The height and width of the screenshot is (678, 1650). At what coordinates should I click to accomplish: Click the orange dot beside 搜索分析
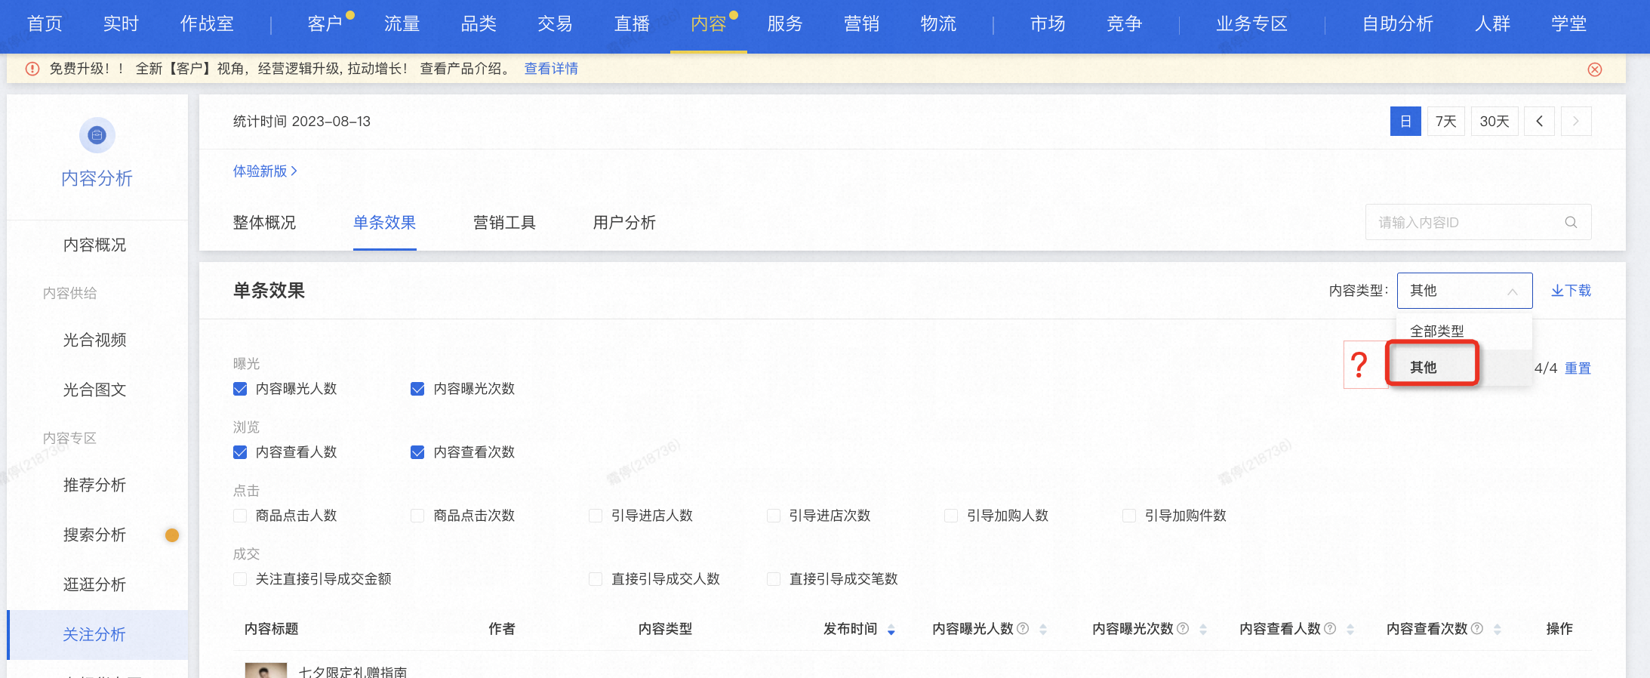coord(172,535)
